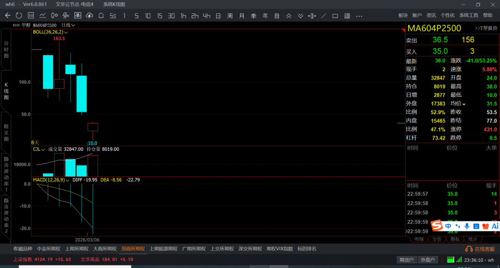Image resolution: width=500 pixels, height=268 pixels.
Task: Select the 4h period
Action: [206, 16]
